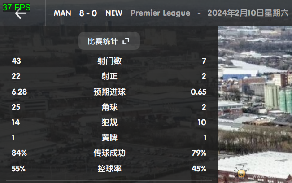Click the 犯规 fouls stat label
This screenshot has width=292, height=183.
click(109, 122)
